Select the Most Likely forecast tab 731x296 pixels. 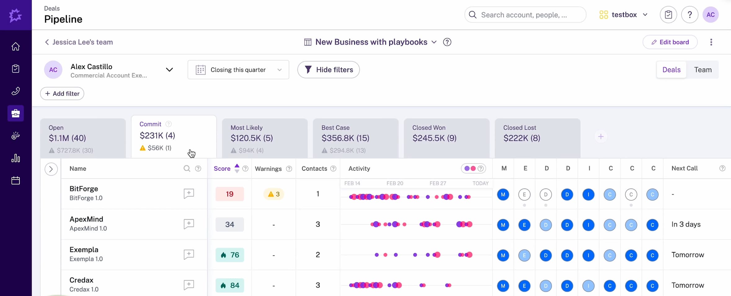[265, 138]
